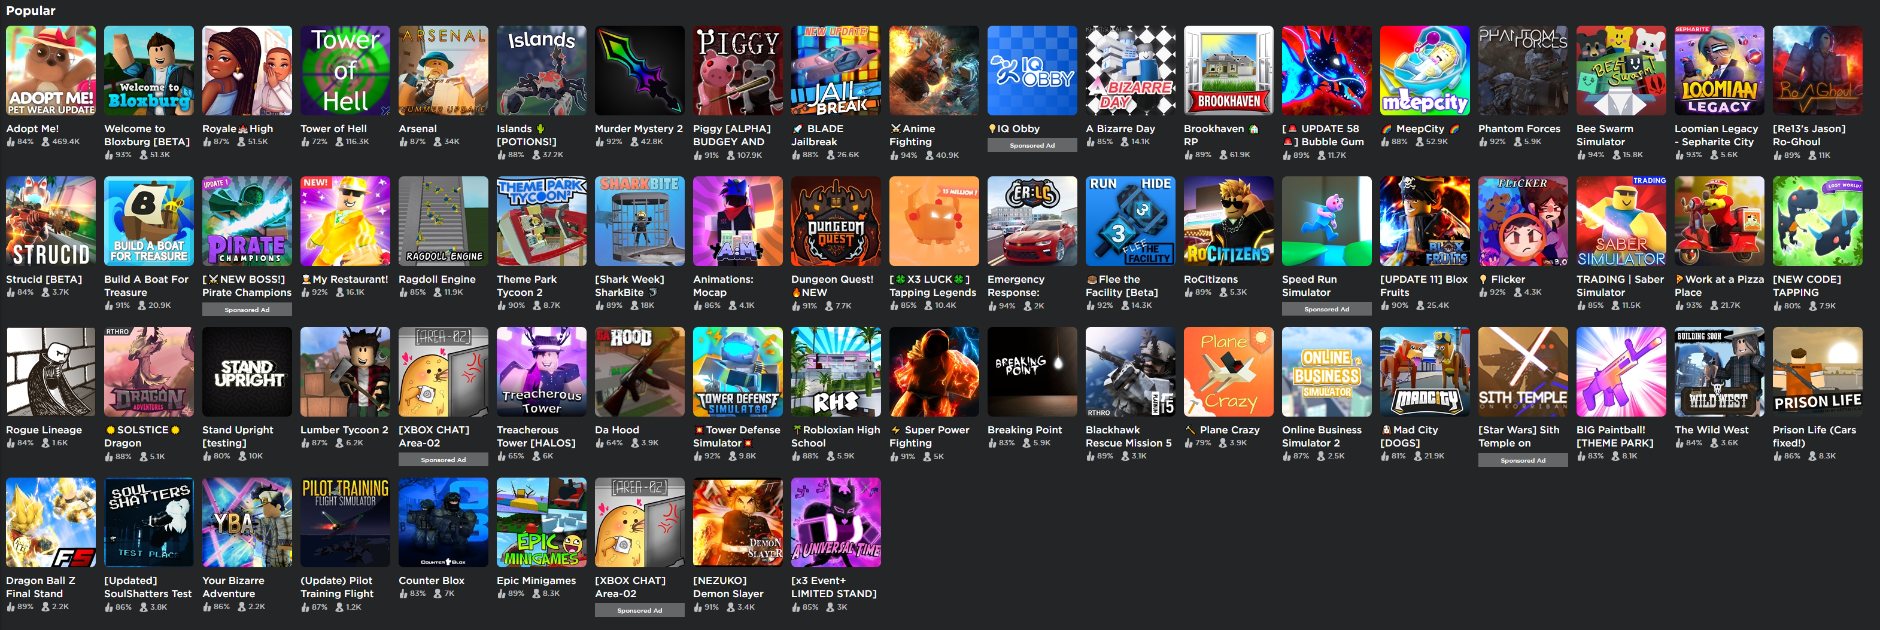
Task: Select the Arsenal game thumbnail
Action: point(443,71)
